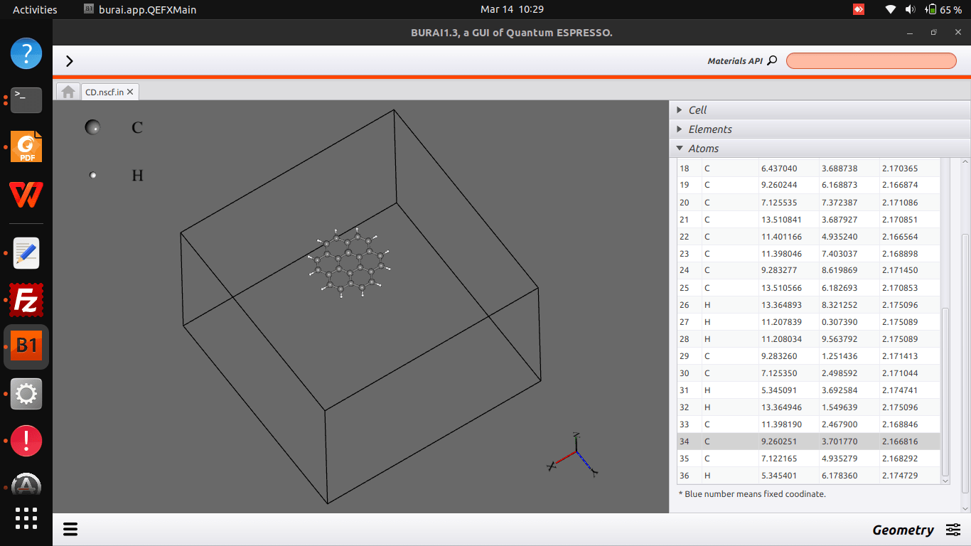Click the Materials API label near the search bar

tap(736, 60)
